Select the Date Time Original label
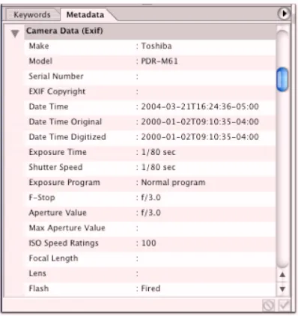This screenshot has width=298, height=316. [x=65, y=122]
